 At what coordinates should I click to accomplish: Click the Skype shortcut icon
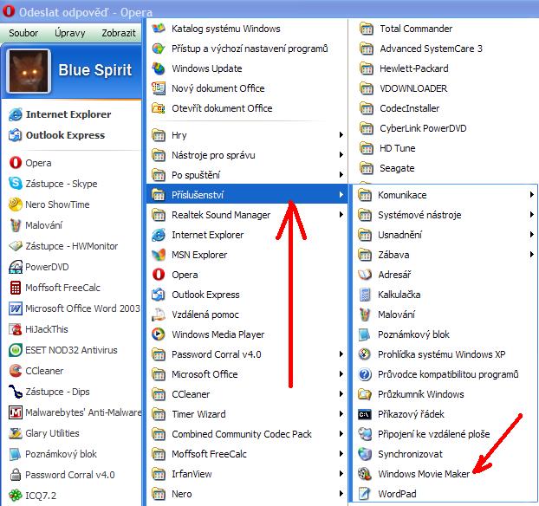[16, 183]
